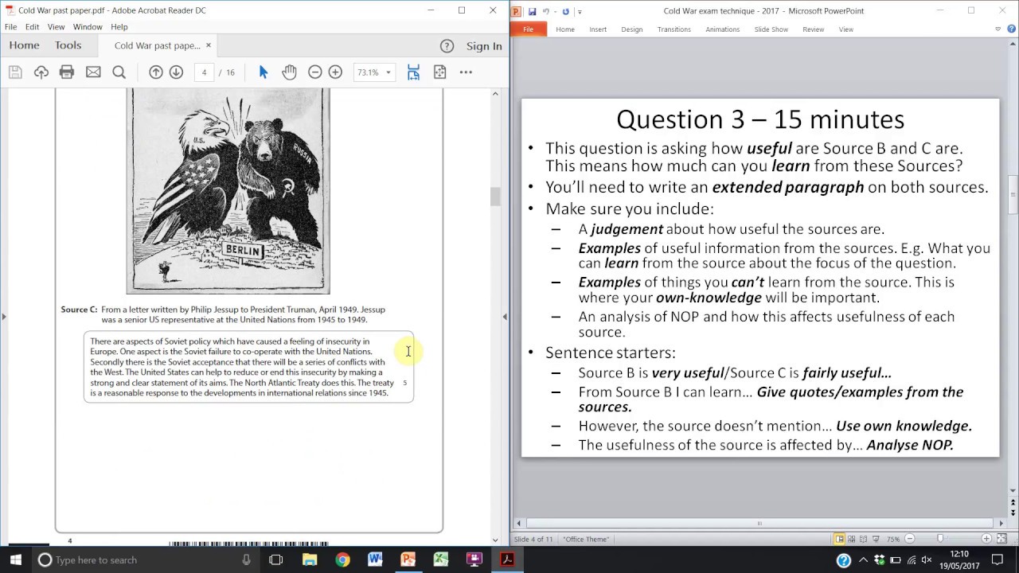Click the PowerPoint zoom slider handle

pos(940,539)
